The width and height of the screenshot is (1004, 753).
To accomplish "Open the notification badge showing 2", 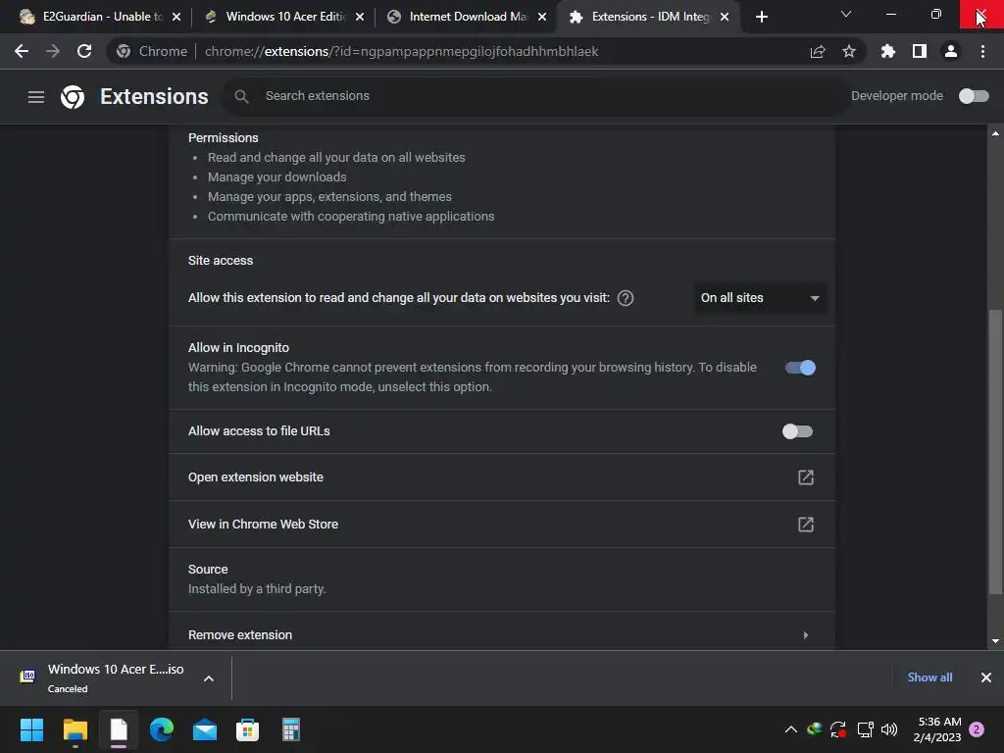I will (x=977, y=729).
